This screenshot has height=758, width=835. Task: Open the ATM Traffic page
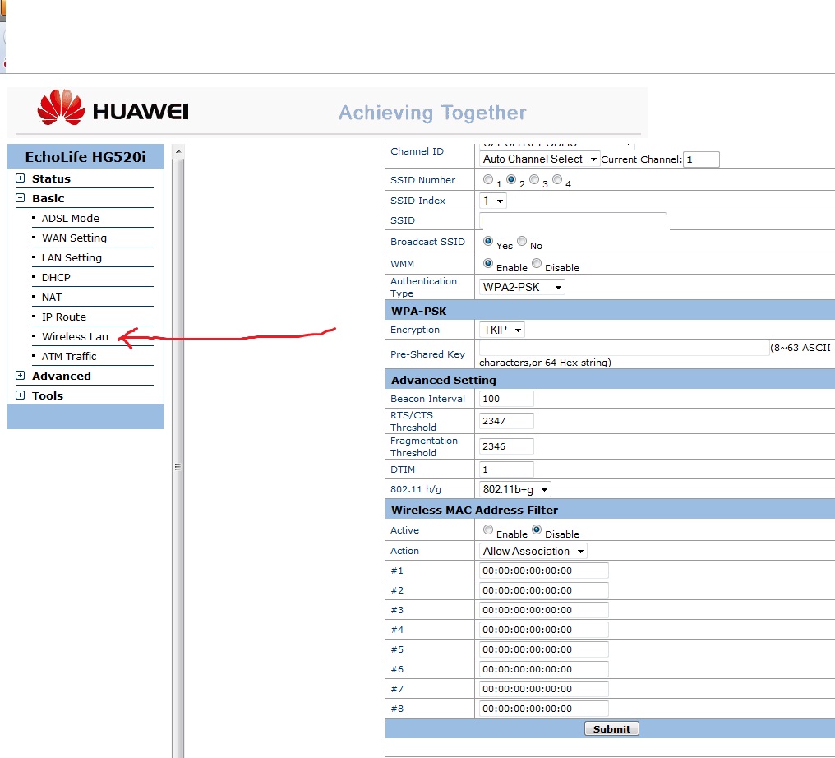tap(69, 356)
